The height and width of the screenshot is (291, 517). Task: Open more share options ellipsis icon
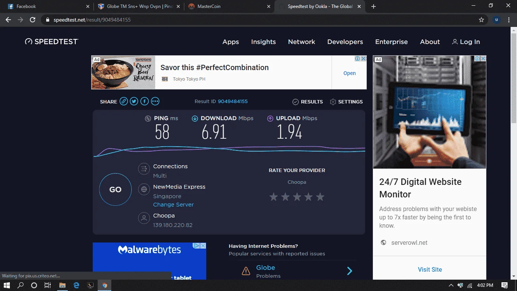[x=155, y=102]
